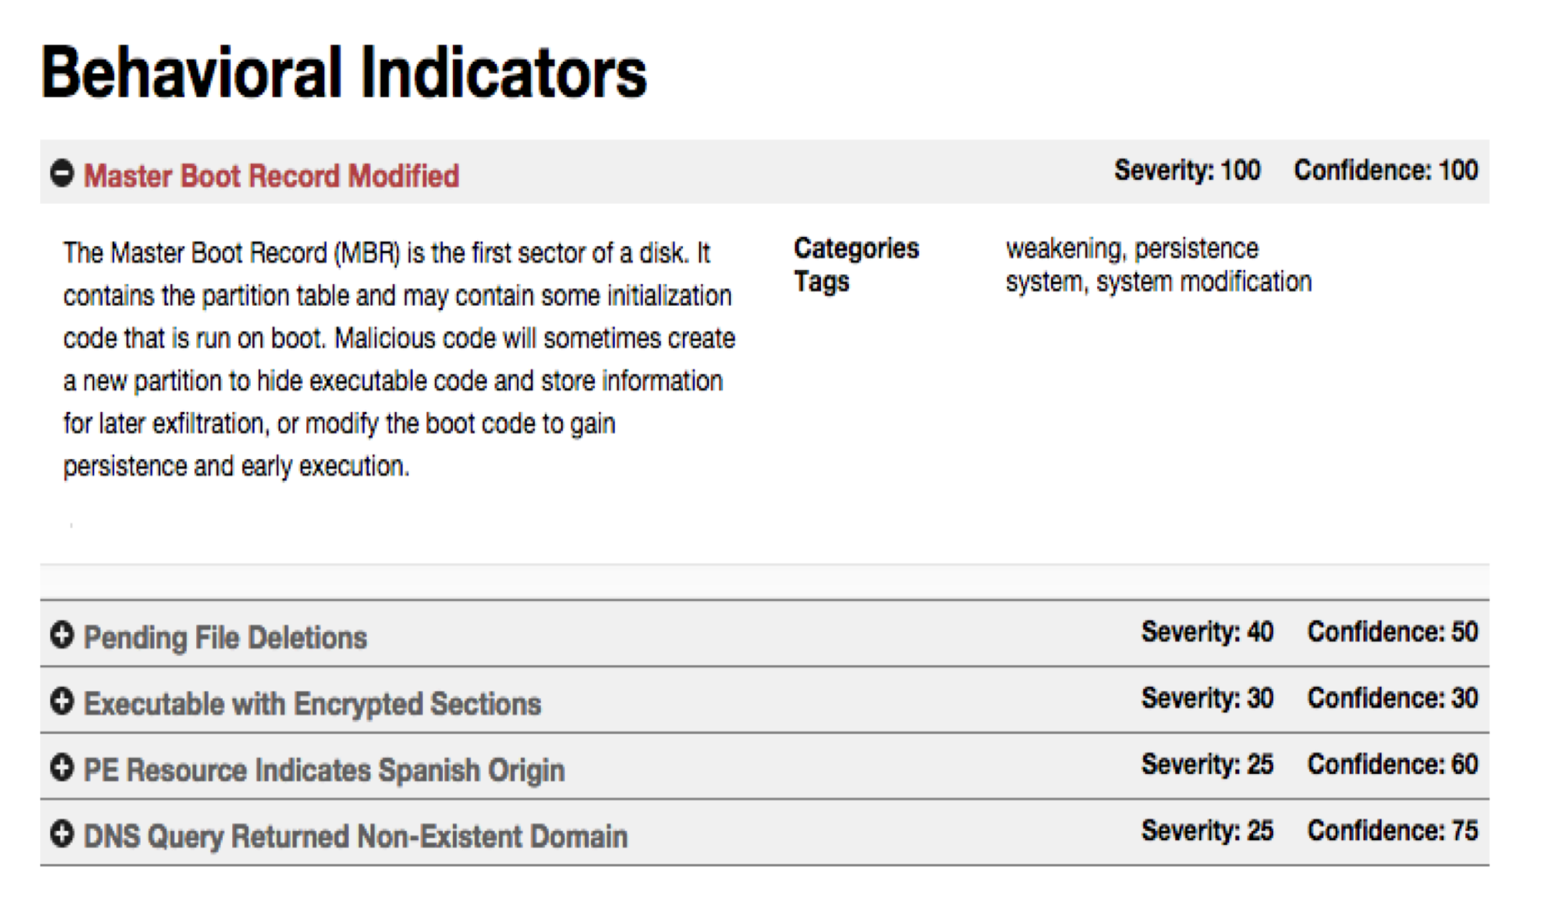Open the Pending File Deletions indicator title

coord(225,637)
